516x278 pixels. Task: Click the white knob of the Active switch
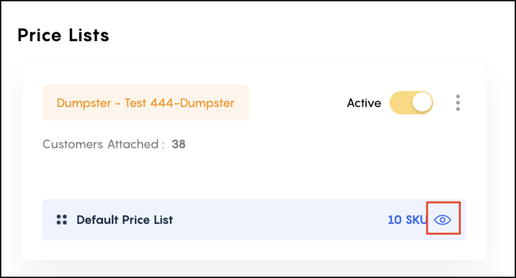422,102
